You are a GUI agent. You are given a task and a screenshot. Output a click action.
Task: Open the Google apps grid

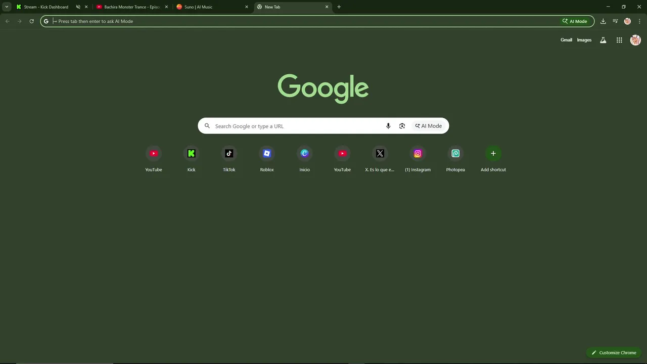pos(619,40)
